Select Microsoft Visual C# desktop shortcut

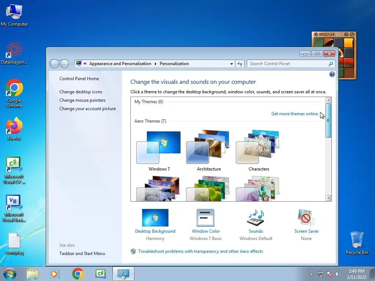[x=14, y=171]
